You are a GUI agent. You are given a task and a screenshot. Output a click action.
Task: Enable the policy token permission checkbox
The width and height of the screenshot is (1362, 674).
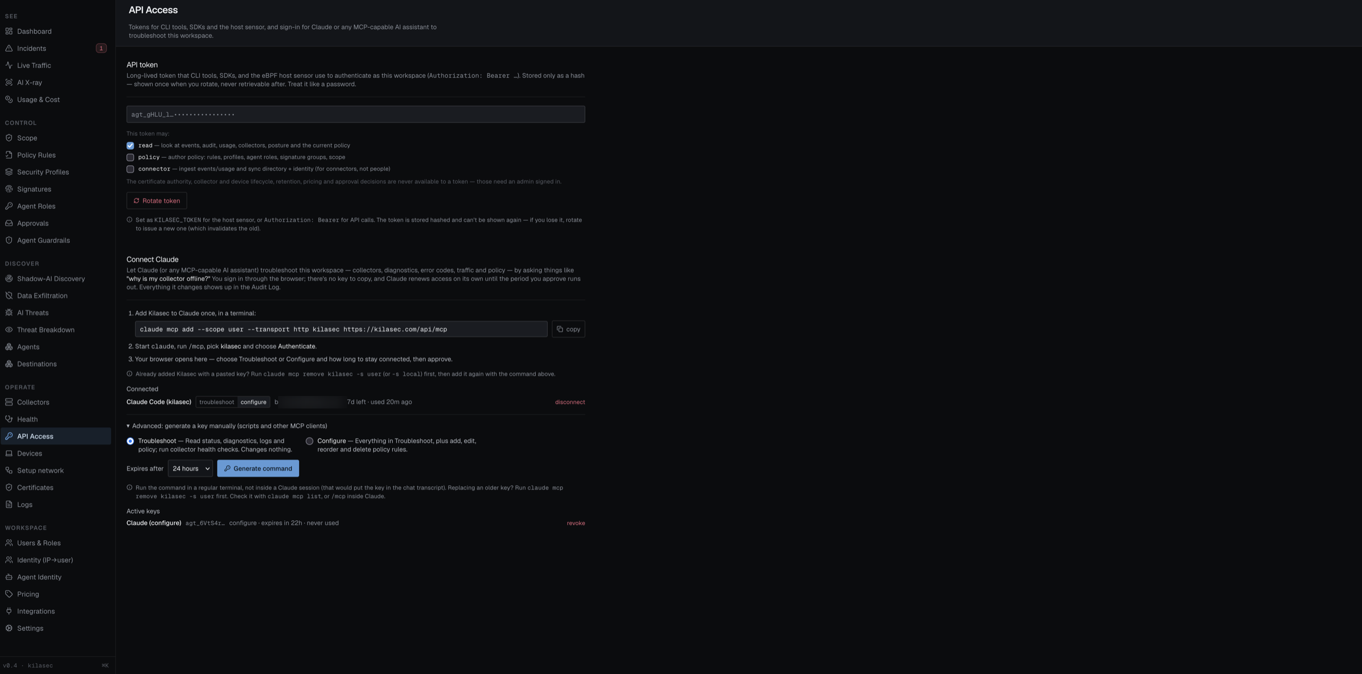(x=130, y=157)
